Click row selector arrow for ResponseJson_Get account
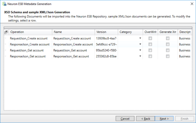This screenshot has height=123, width=196. coord(6,56)
